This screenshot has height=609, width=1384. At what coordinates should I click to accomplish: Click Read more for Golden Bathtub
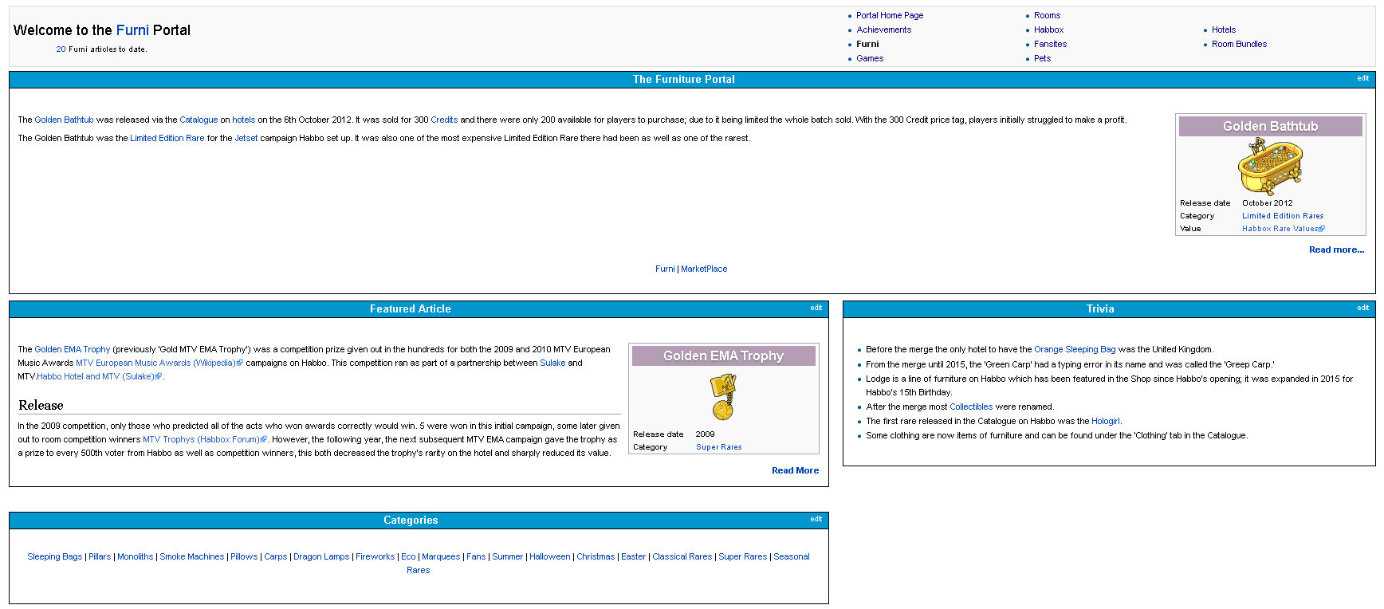(x=1336, y=249)
